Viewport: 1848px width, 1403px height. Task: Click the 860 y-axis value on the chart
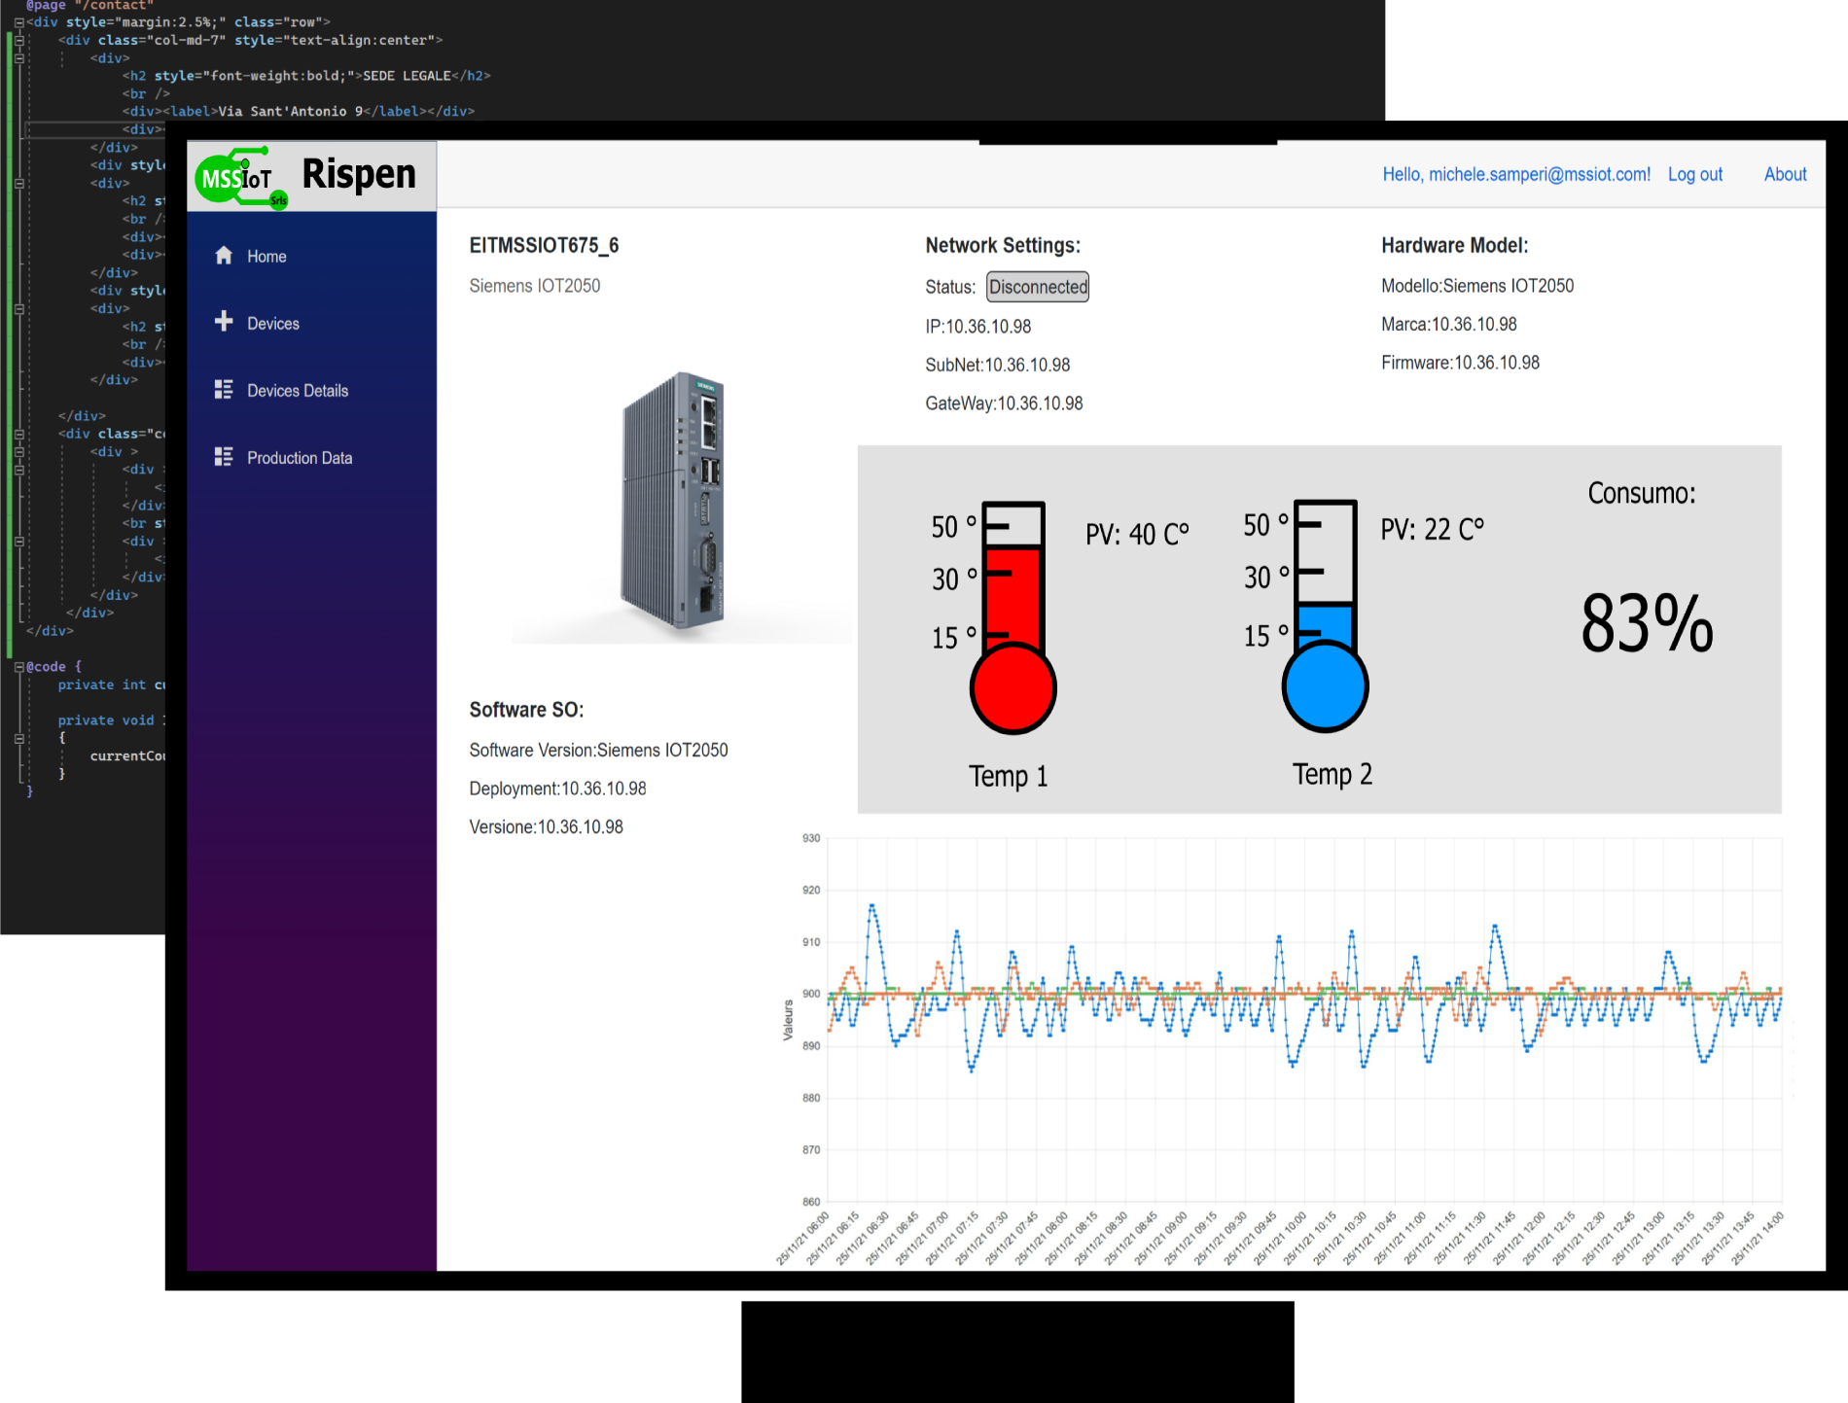point(811,1202)
